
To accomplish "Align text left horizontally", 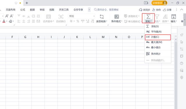I will click(19, 21).
